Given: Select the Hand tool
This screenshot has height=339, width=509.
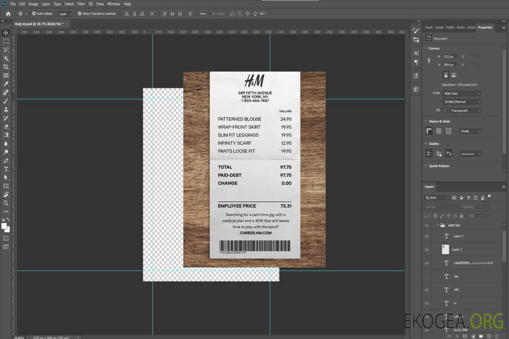Looking at the screenshot, I should tap(6, 194).
